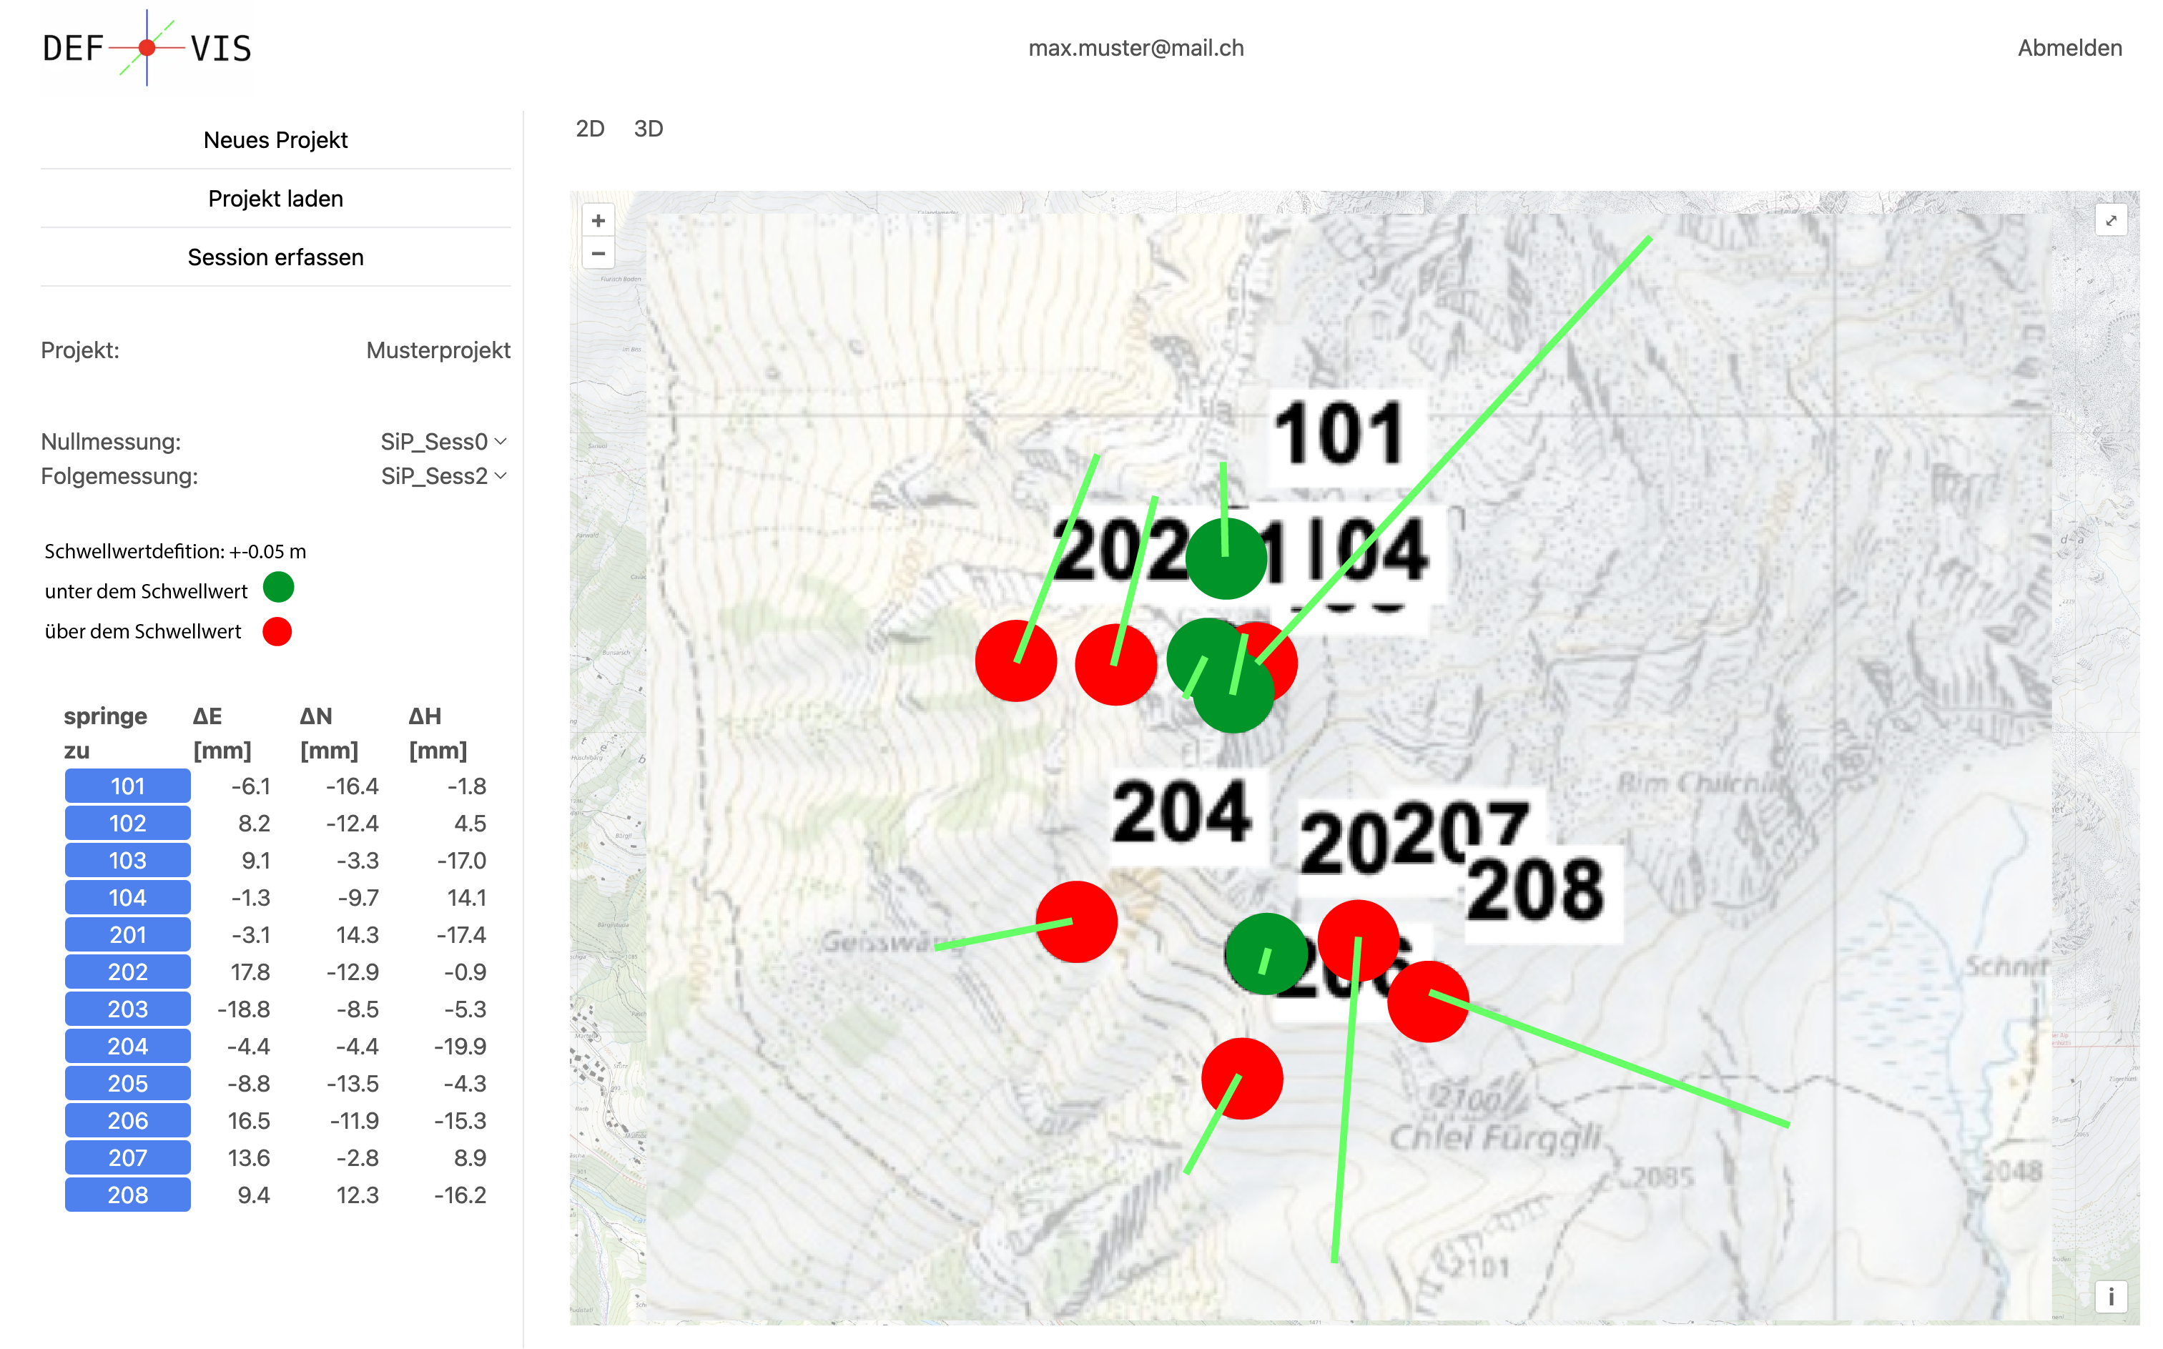Click the leftmost red map marker
2163x1349 pixels.
(1015, 661)
